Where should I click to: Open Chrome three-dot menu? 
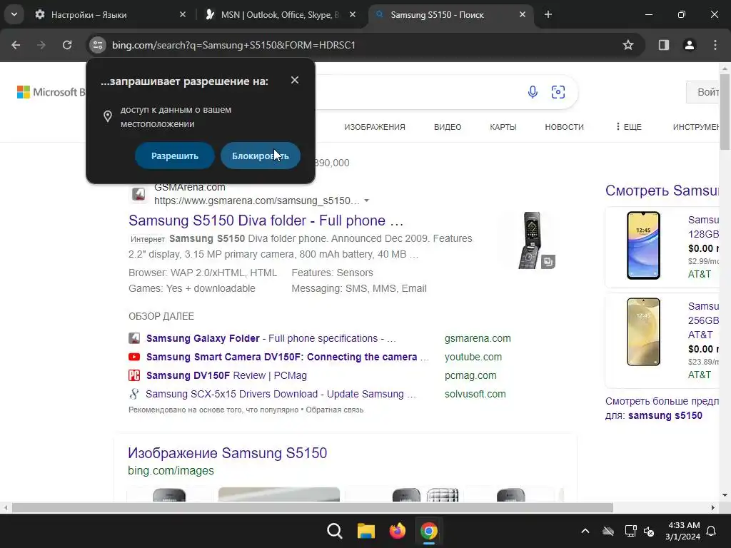pos(715,45)
